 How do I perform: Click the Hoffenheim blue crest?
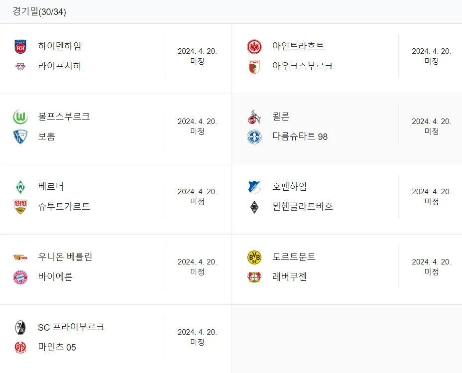(x=254, y=187)
